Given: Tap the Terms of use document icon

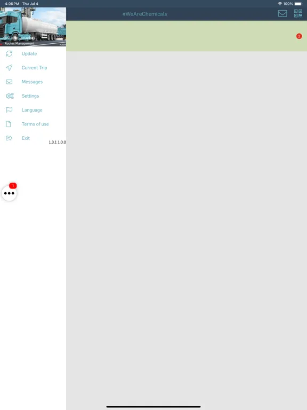Looking at the screenshot, I should point(9,124).
